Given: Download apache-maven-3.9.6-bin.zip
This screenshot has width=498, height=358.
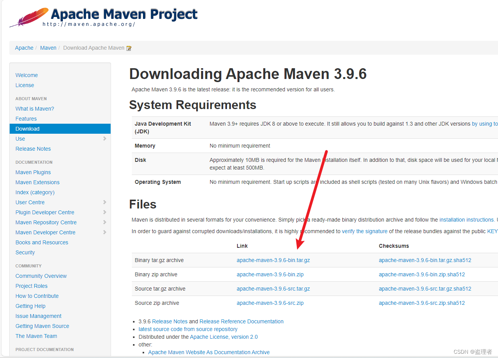Looking at the screenshot, I should (270, 274).
